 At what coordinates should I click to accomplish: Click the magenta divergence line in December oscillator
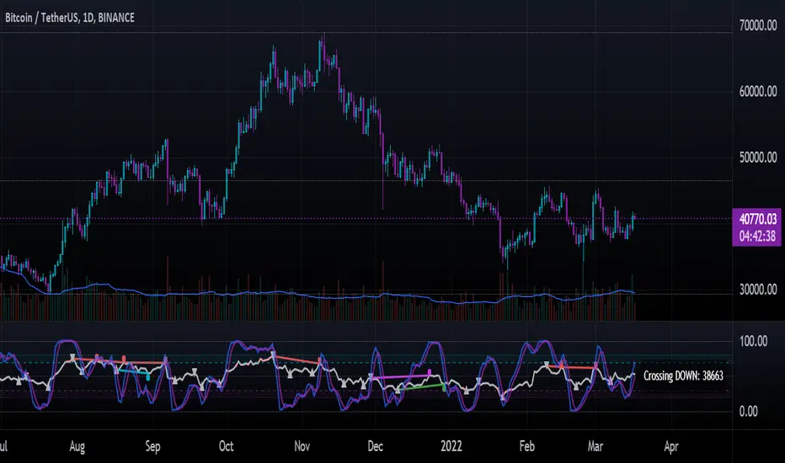point(401,376)
